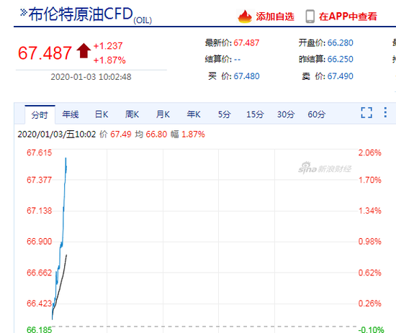Click percent axis label 2.06%

[x=370, y=152]
